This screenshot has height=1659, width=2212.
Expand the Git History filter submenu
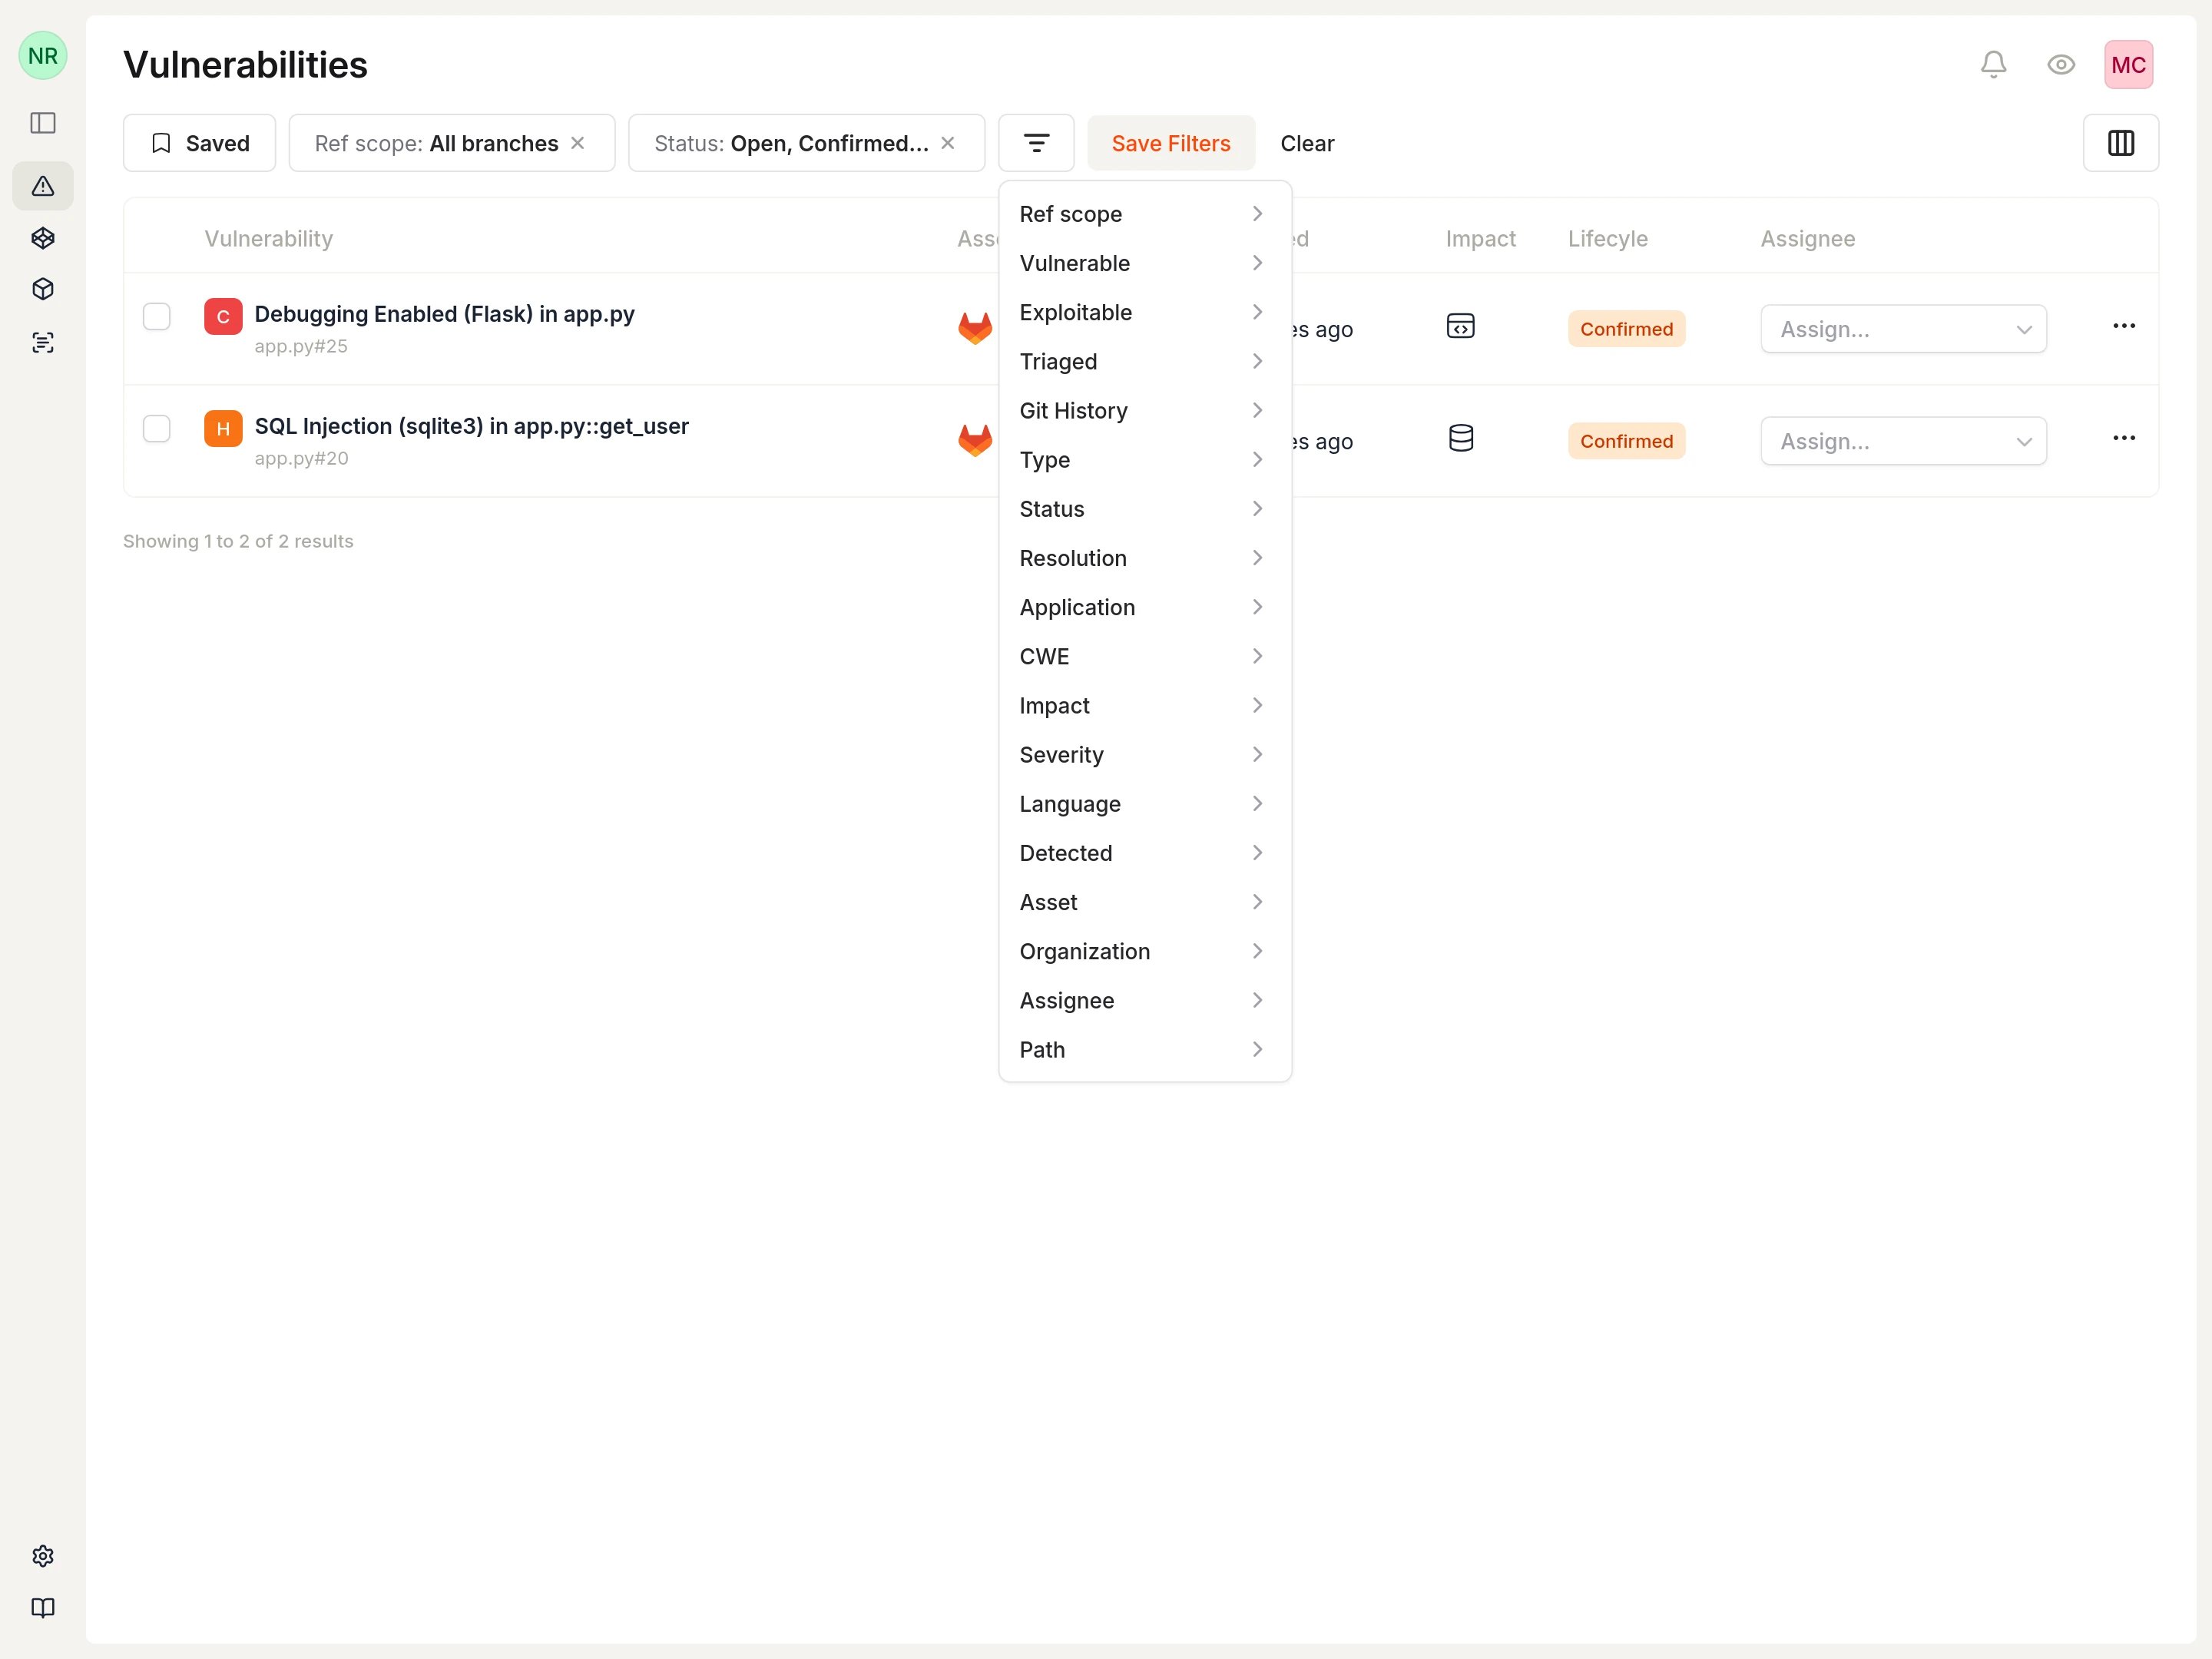(x=1145, y=410)
